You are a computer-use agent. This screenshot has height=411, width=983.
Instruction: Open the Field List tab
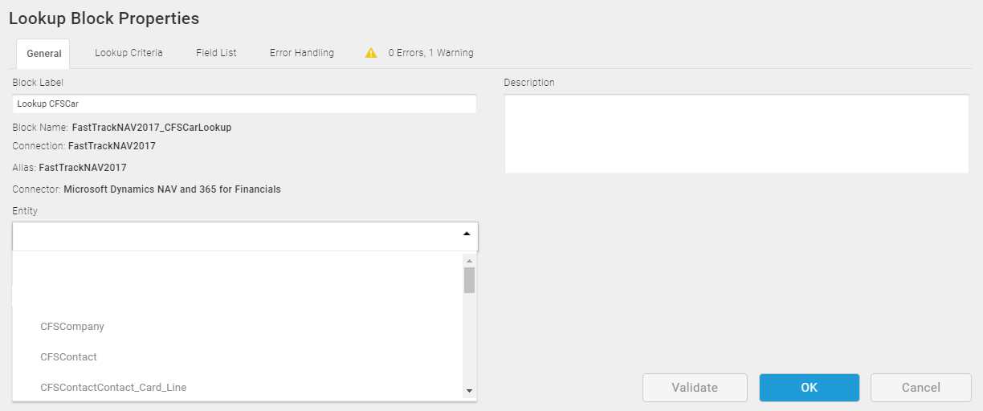pyautogui.click(x=216, y=53)
